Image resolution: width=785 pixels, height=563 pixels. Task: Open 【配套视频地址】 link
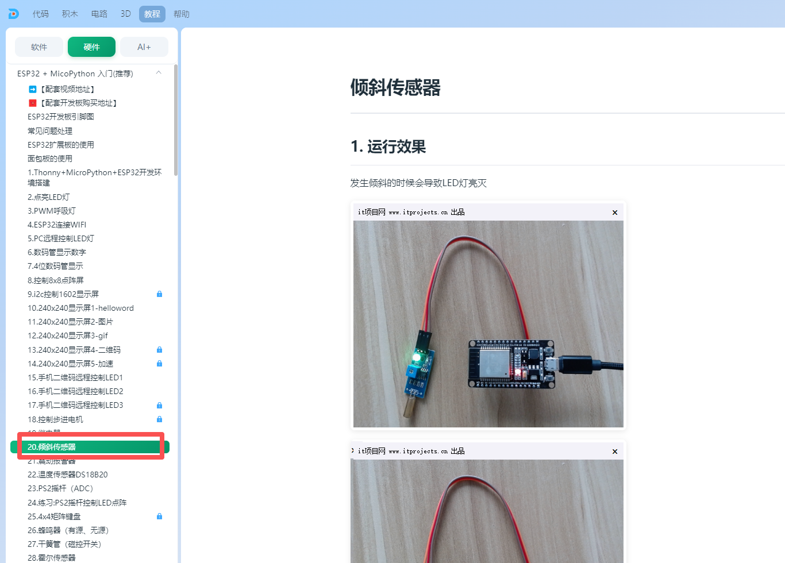tap(67, 89)
